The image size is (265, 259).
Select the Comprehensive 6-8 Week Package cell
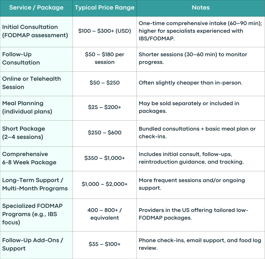[x=36, y=159]
